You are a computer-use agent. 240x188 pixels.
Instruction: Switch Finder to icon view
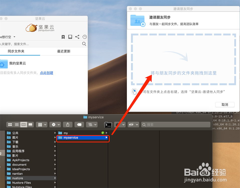coord(10,125)
